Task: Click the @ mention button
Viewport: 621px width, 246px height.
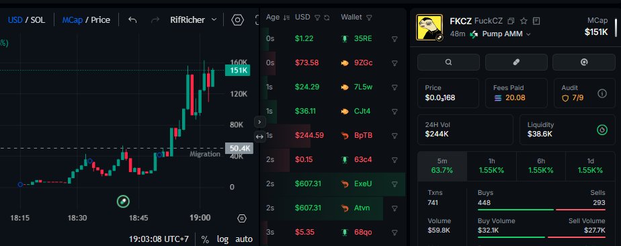Action: click(584, 63)
